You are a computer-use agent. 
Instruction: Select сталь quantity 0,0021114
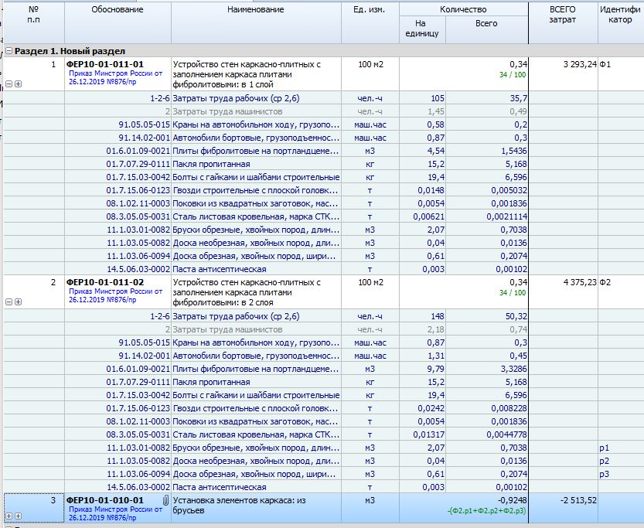(507, 216)
